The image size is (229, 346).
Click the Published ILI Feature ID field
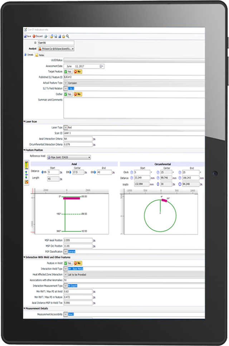click(134, 77)
